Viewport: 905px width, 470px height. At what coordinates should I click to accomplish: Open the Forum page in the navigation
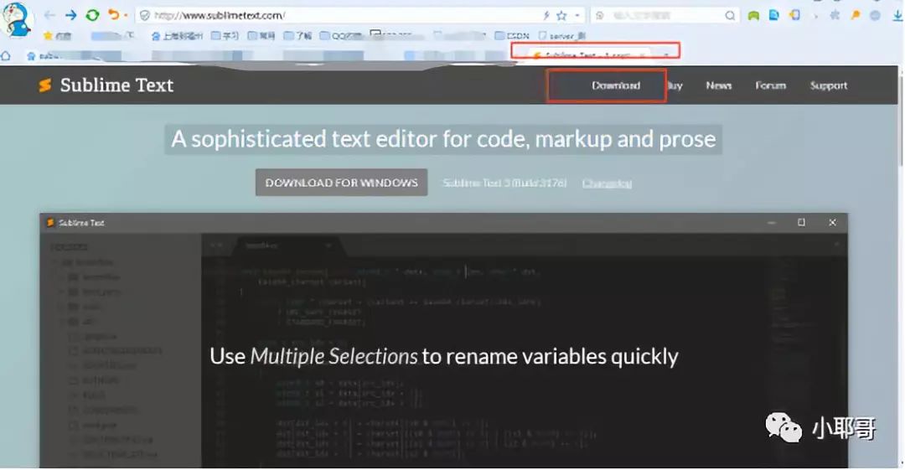771,85
